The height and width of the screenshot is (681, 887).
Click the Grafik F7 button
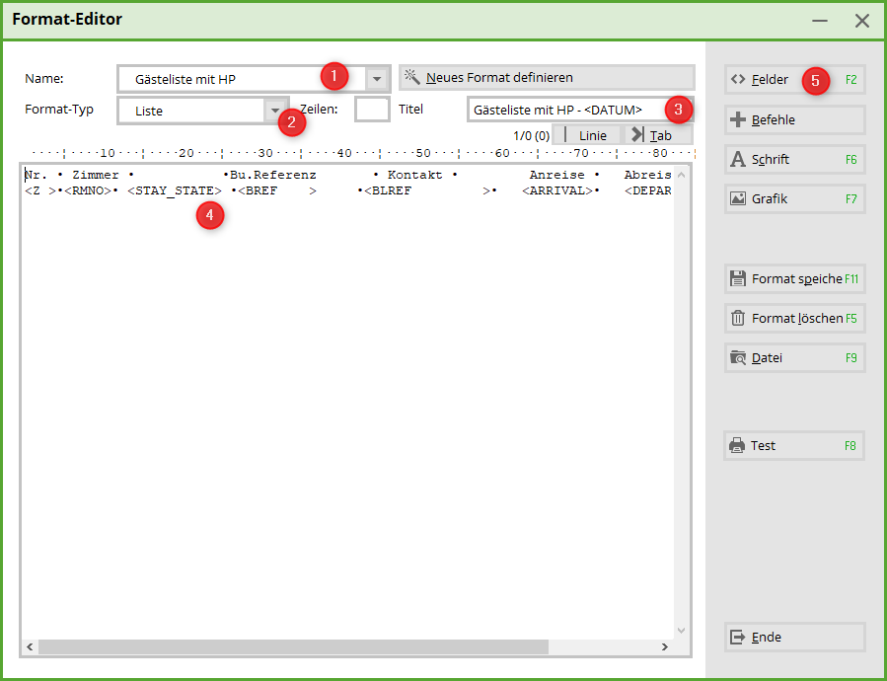coord(795,199)
